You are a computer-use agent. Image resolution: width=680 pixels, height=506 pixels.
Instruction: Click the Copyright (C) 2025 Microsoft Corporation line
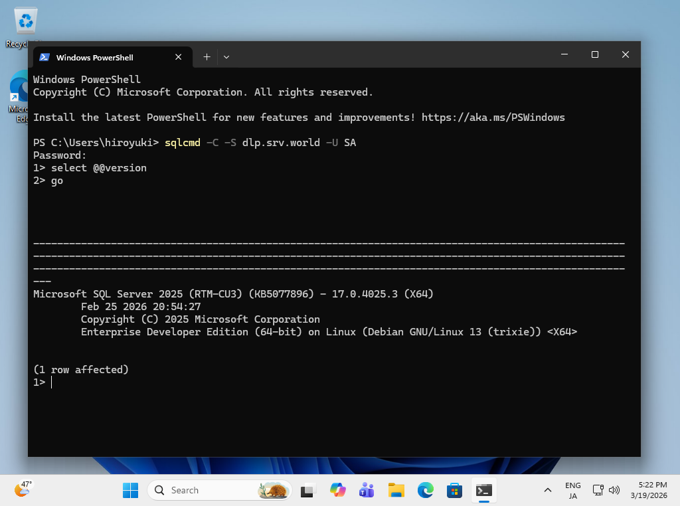(201, 319)
